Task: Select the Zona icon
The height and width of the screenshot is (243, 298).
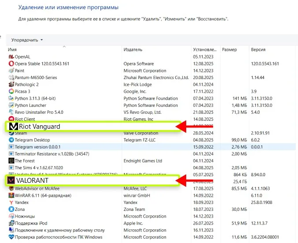Action: pos(11,209)
